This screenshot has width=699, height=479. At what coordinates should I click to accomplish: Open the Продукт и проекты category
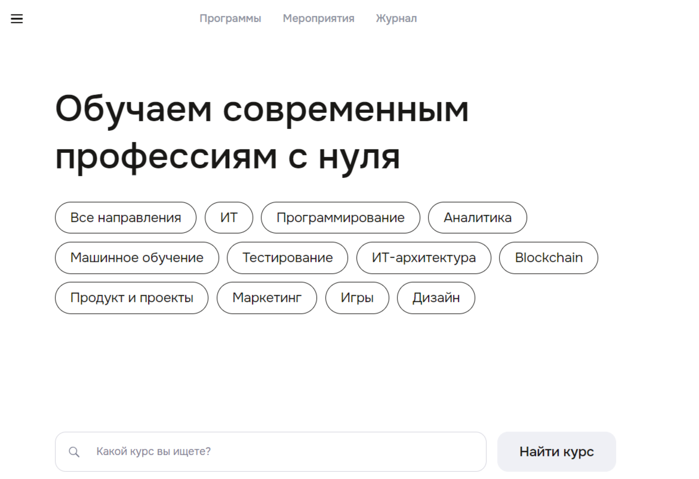pyautogui.click(x=131, y=298)
